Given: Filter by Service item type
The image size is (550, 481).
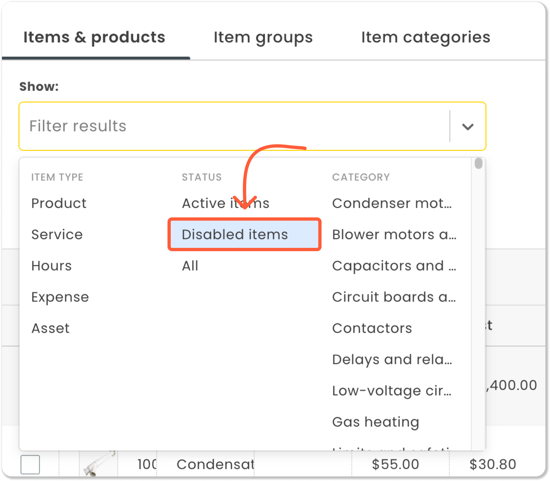Looking at the screenshot, I should [57, 234].
